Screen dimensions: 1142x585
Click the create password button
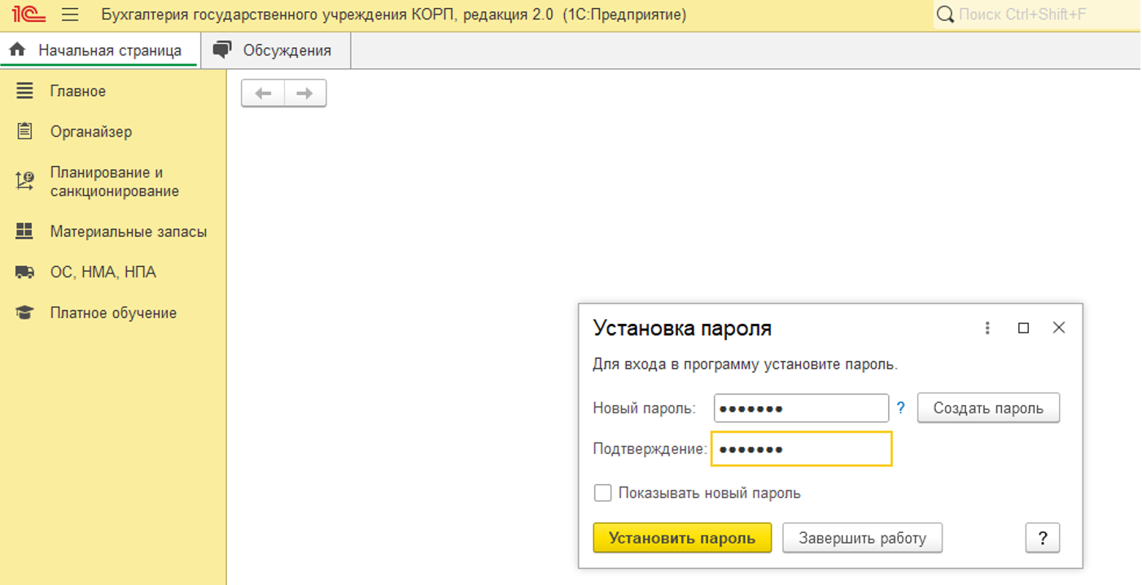click(988, 408)
